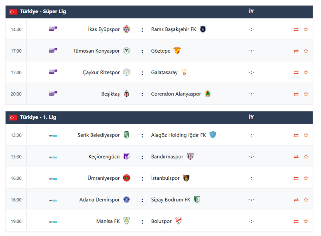Screen dimensions: 321x236
Task: Click the Boluspor club crest
Action: (x=179, y=221)
